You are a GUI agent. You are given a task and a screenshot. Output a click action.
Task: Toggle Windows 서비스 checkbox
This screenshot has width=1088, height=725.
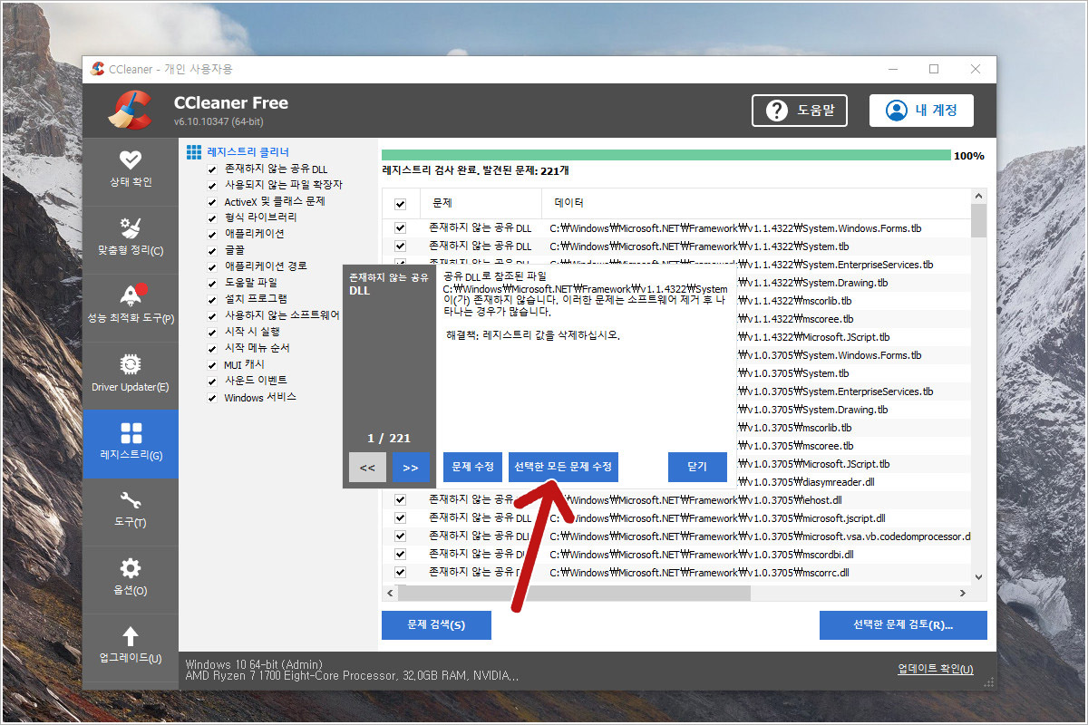pos(211,398)
